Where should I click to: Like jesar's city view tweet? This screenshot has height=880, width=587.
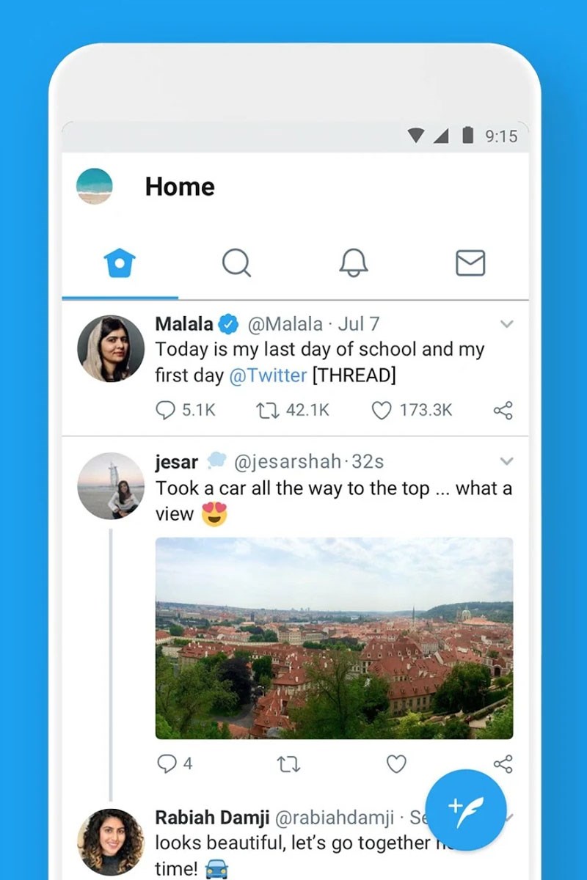tap(396, 764)
